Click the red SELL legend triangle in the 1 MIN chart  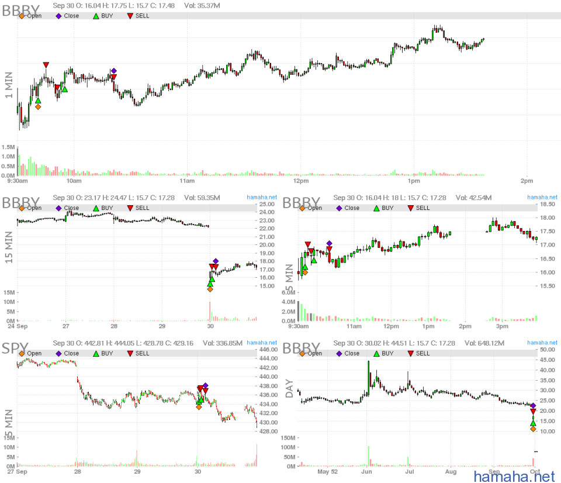click(130, 16)
